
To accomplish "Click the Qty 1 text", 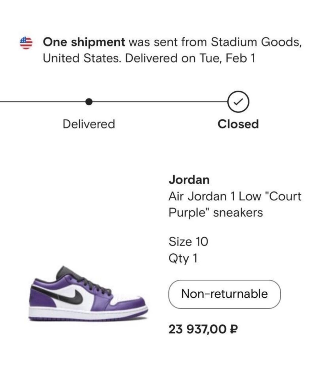I will pos(183,259).
